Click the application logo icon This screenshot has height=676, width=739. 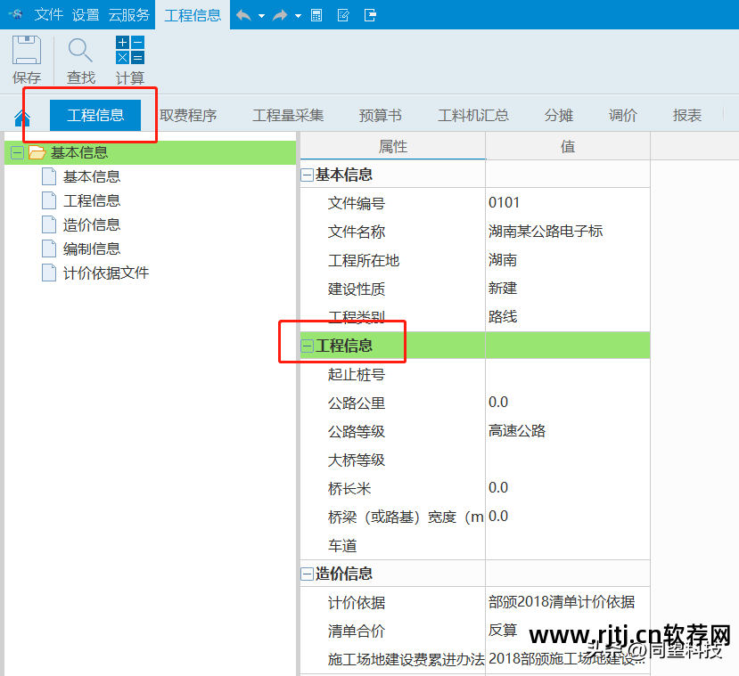tap(17, 14)
